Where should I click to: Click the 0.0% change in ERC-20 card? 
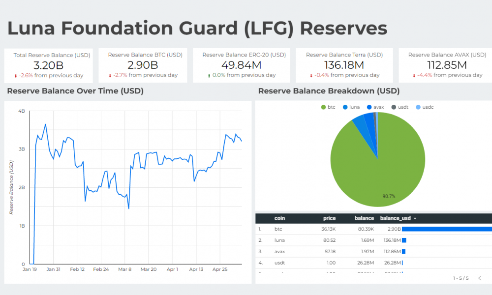[219, 75]
